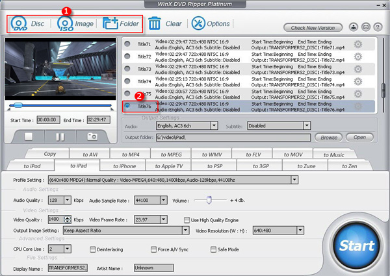Switch to the to AVI tab
Viewport: 390px width, 276px height.
[x=90, y=155]
